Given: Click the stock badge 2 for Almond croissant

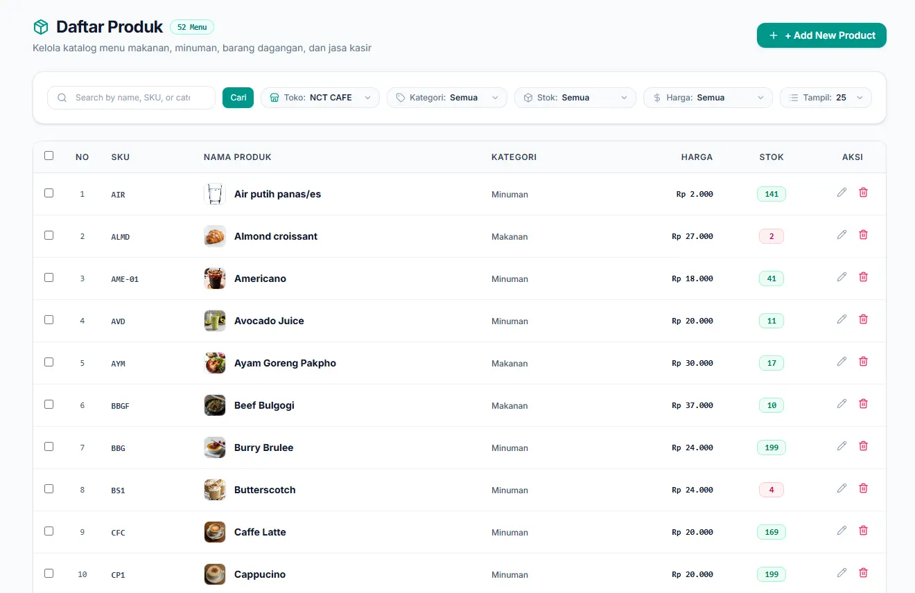Looking at the screenshot, I should (x=772, y=236).
